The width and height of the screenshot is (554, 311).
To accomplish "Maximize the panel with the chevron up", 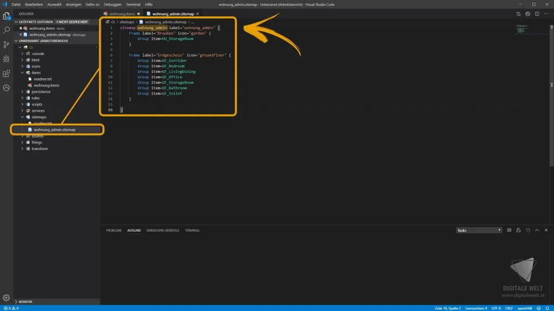I will [537, 230].
